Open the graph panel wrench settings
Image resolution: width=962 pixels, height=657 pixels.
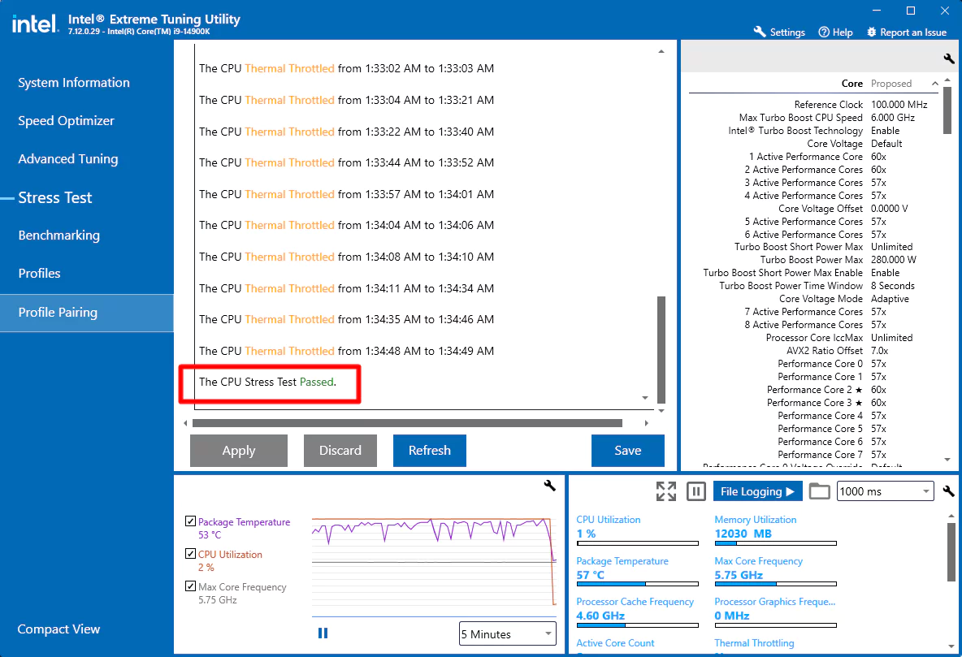coord(550,485)
